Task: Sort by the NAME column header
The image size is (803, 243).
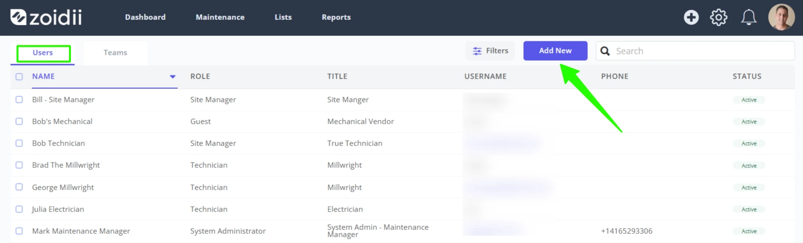Action: pyautogui.click(x=43, y=76)
